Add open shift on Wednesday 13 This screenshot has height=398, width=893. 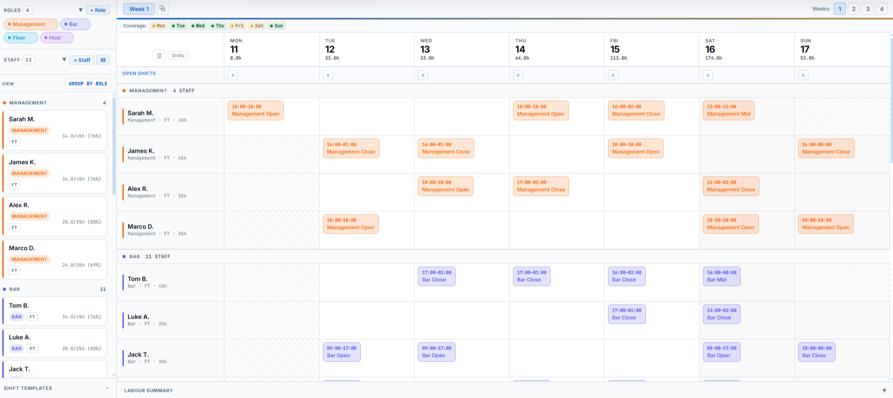(423, 75)
